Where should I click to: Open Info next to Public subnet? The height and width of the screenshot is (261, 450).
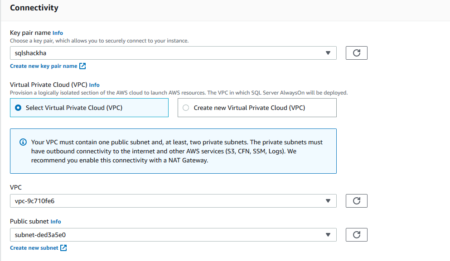56,222
